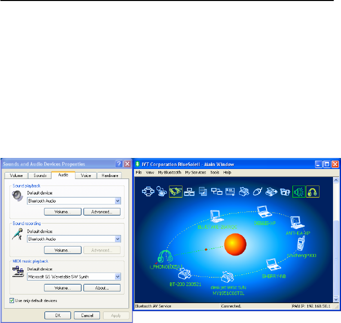Select the Bluetooth Printer service icon
Image resolution: width=341 pixels, height=323 pixels.
[x=244, y=191]
